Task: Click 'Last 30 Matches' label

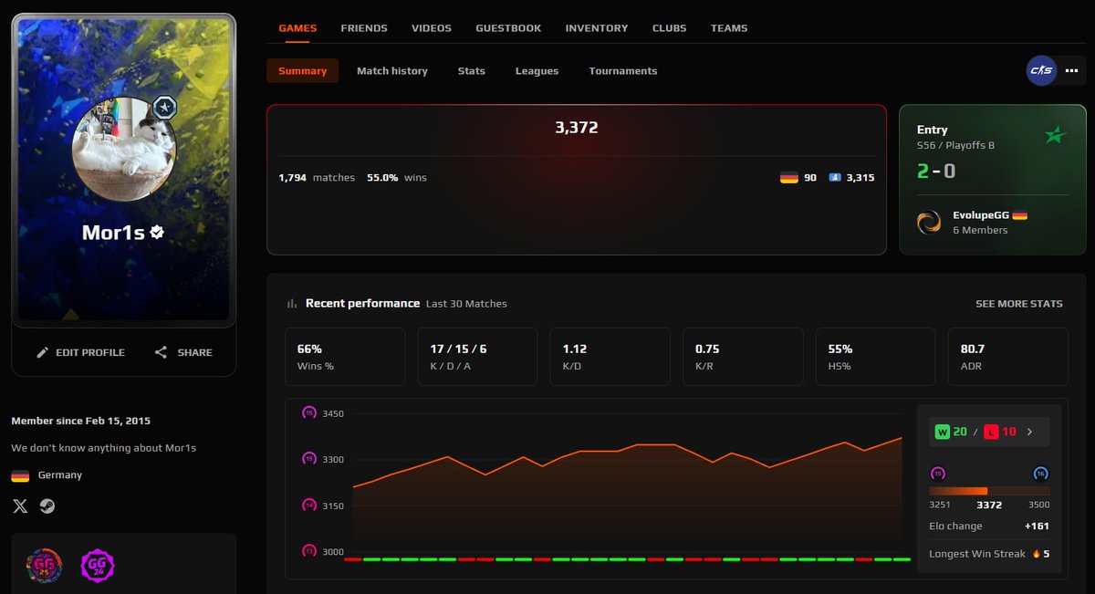Action: pyautogui.click(x=466, y=304)
